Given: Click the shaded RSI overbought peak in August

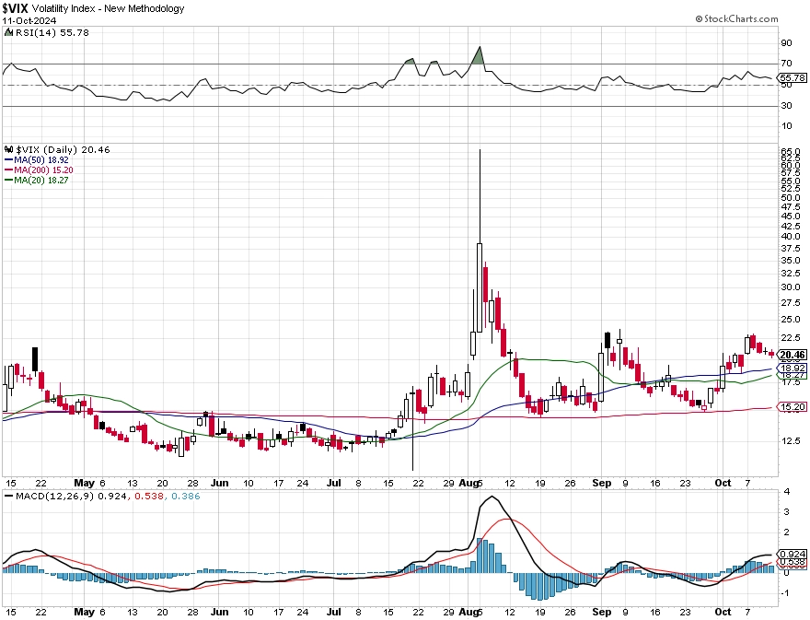Looking at the screenshot, I should pyautogui.click(x=480, y=56).
